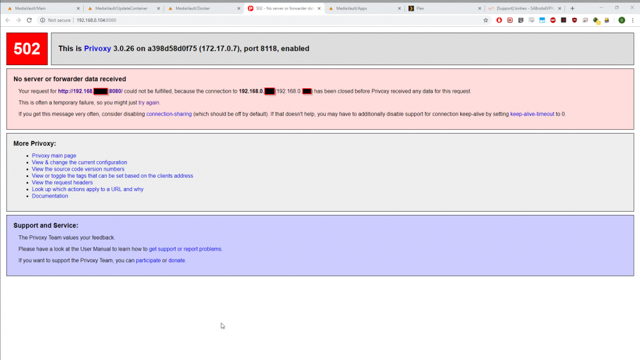Open Look up which actions apply to a URL
Image resolution: width=640 pixels, height=360 pixels.
87,189
